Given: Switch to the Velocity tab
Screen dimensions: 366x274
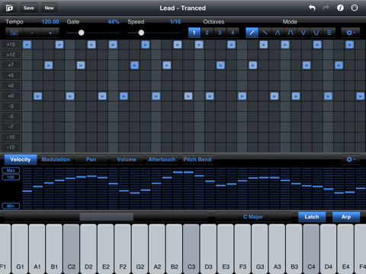Looking at the screenshot, I should point(21,159).
